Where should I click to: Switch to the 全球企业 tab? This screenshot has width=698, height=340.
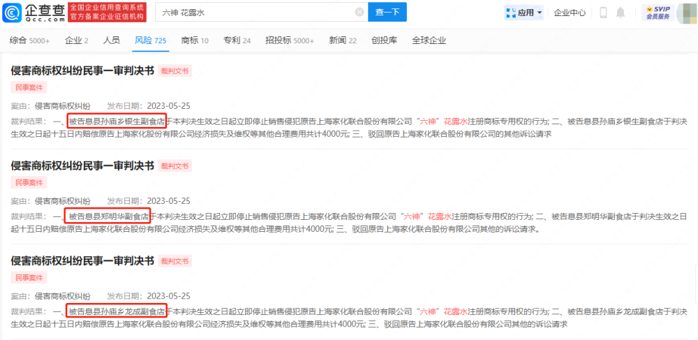point(429,40)
